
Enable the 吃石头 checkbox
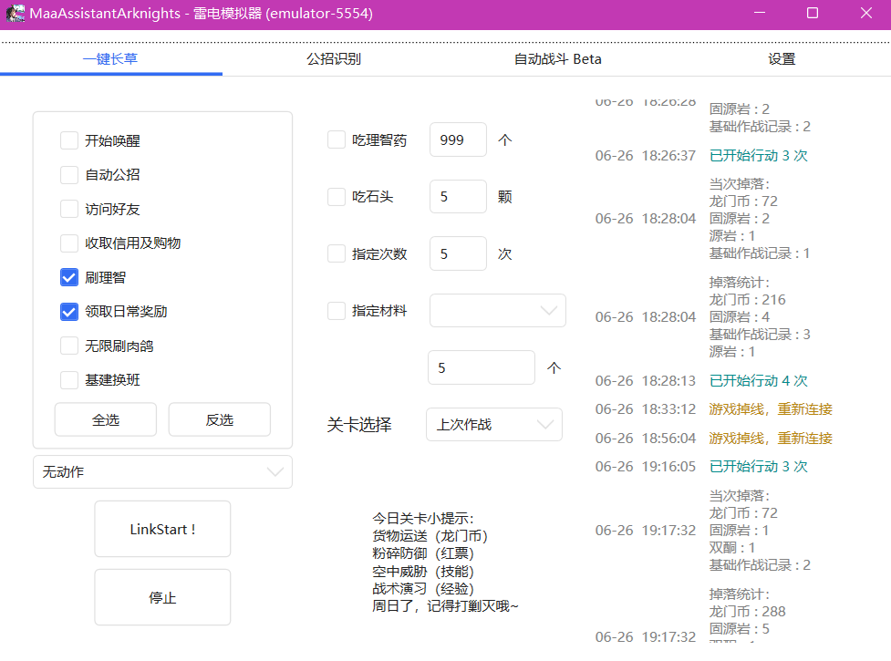tap(337, 197)
